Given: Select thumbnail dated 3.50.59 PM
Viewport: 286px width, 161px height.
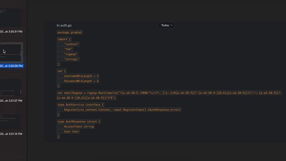Looking at the screenshot, I should click(x=10, y=53).
